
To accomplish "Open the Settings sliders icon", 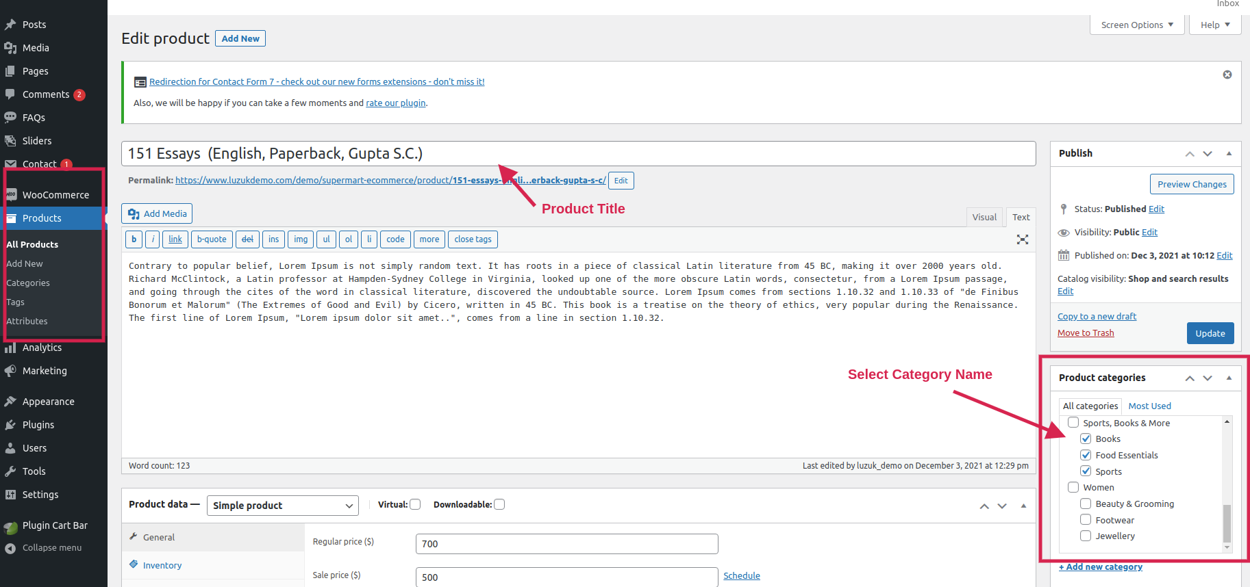I will pos(10,495).
